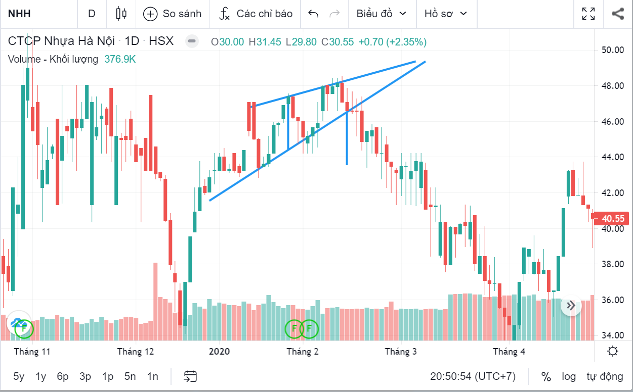Click the Tháng 2 date axis label
Screen dimensions: 633x392
point(303,352)
